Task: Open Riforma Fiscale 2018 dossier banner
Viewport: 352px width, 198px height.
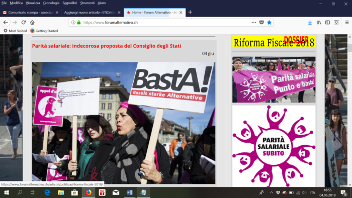Action: pos(274,41)
